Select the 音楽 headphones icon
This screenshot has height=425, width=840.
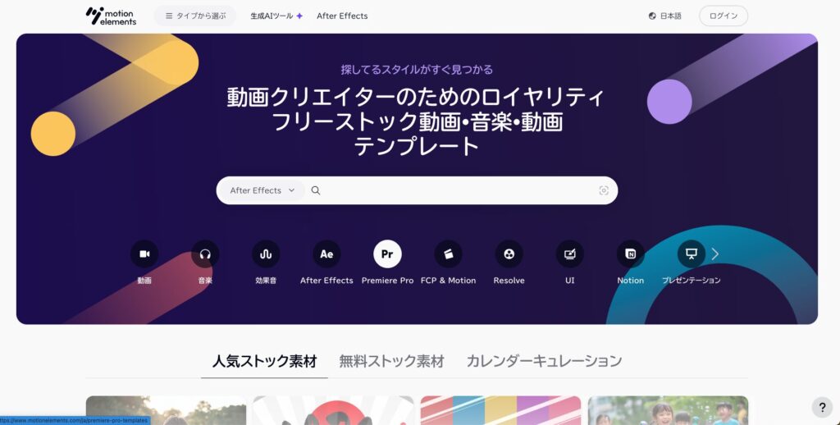pos(205,254)
